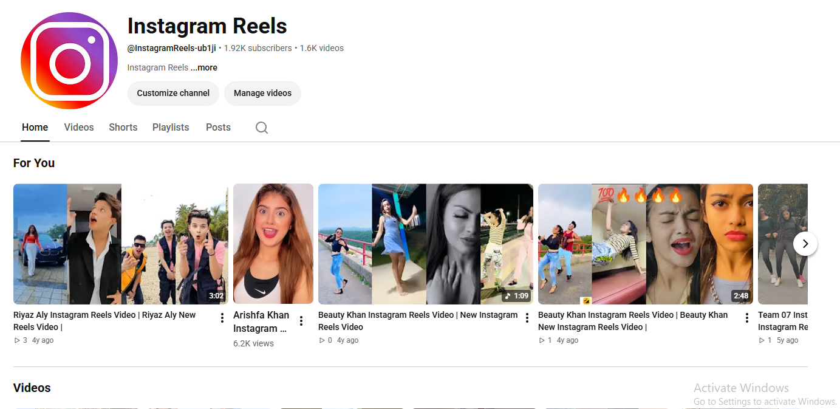Open title 'Beauty Khan New Instagram Reels Video'
This screenshot has height=409, width=840.
click(633, 321)
